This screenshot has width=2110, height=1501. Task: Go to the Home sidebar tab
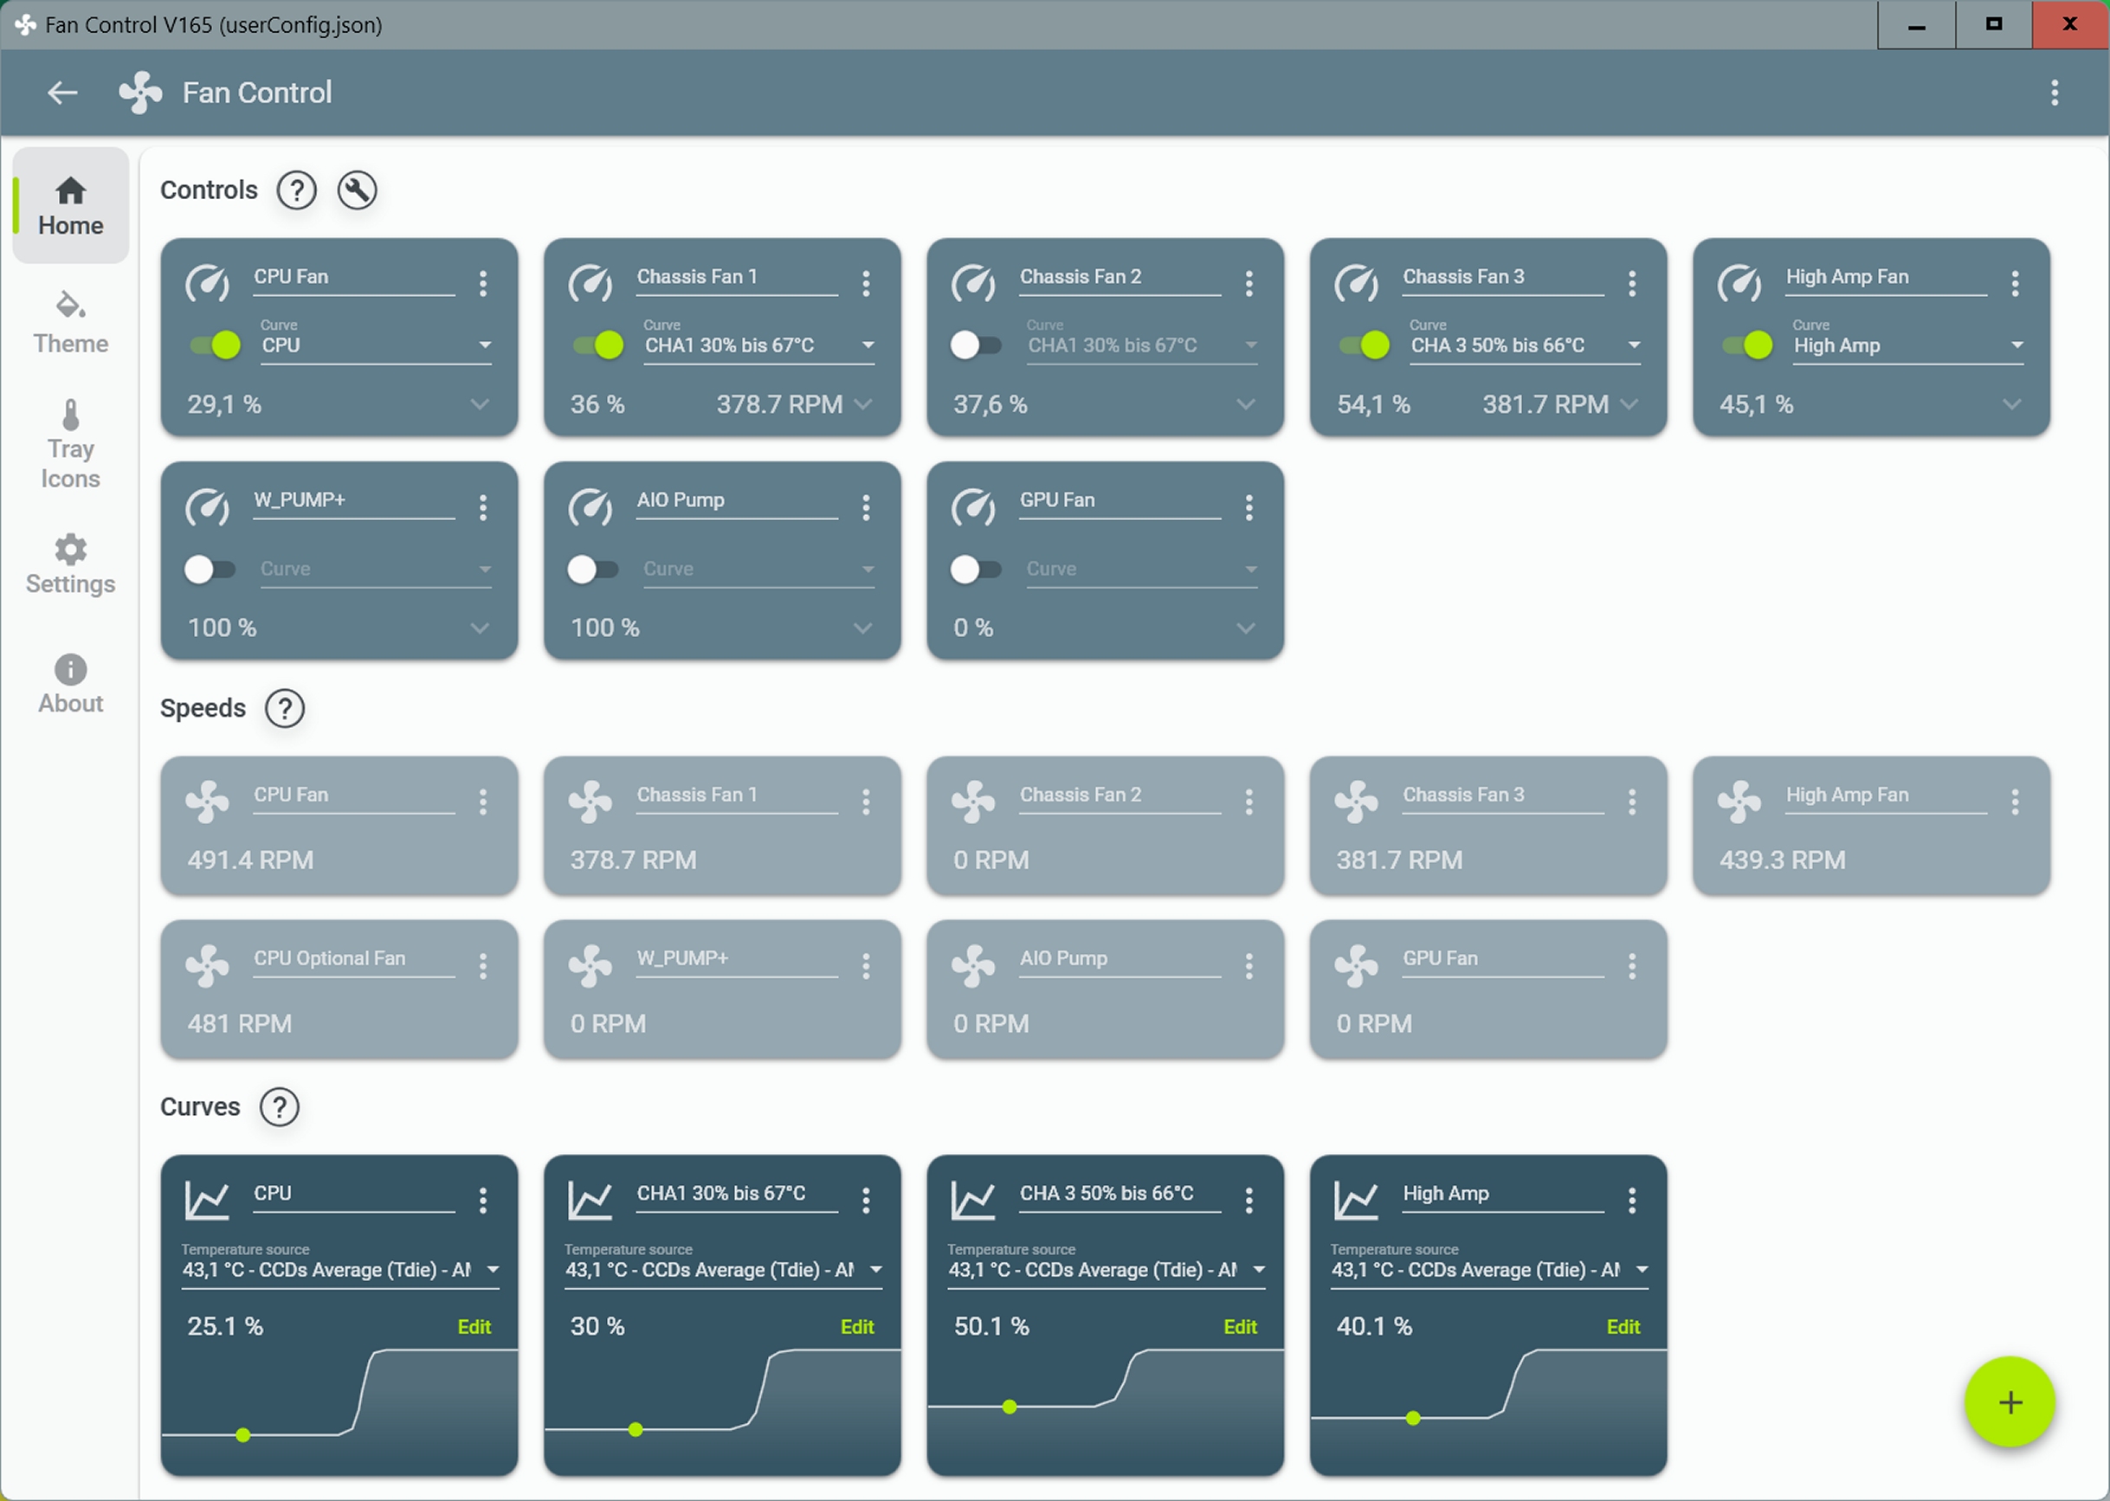point(70,206)
